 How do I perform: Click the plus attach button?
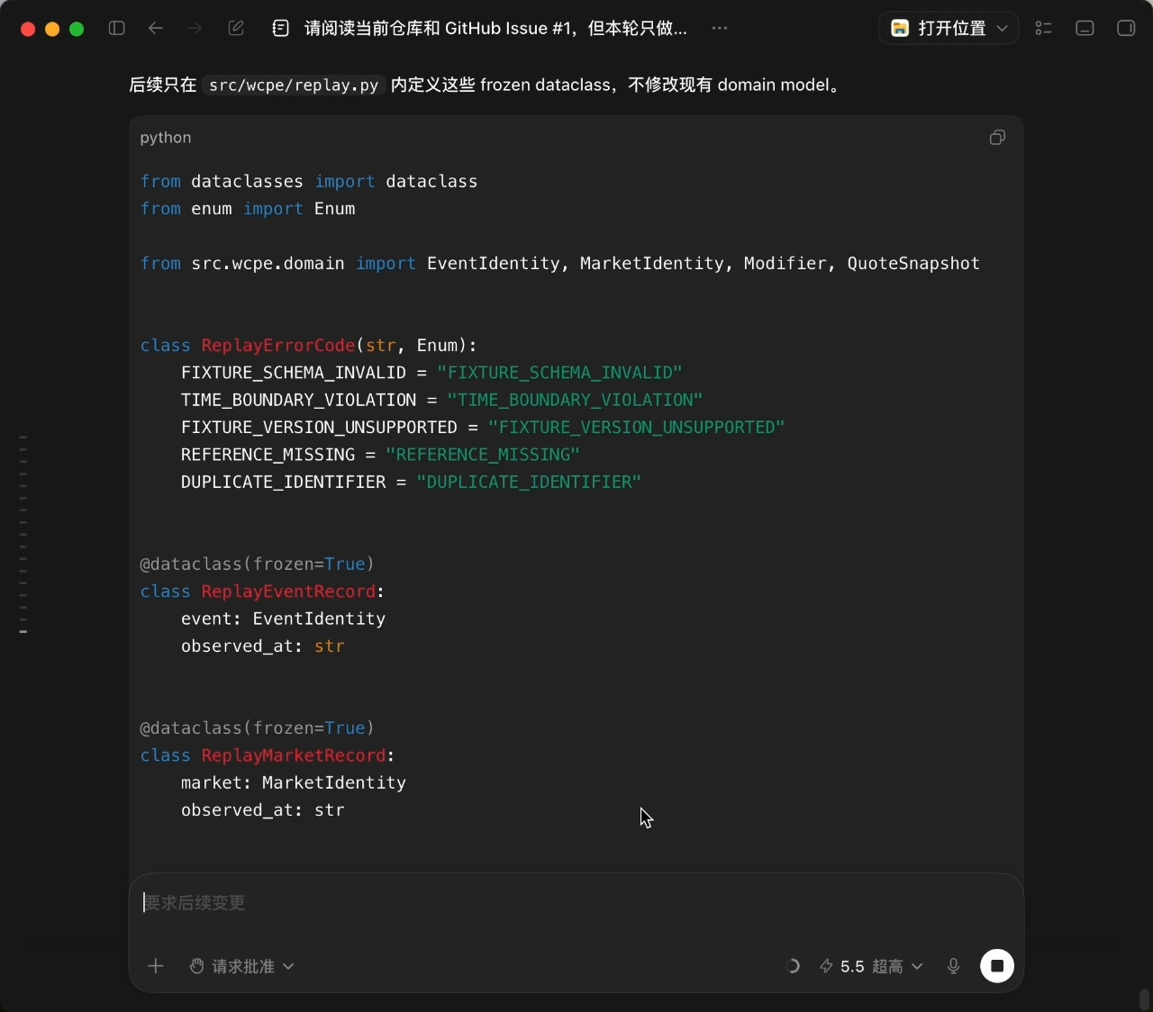point(156,966)
